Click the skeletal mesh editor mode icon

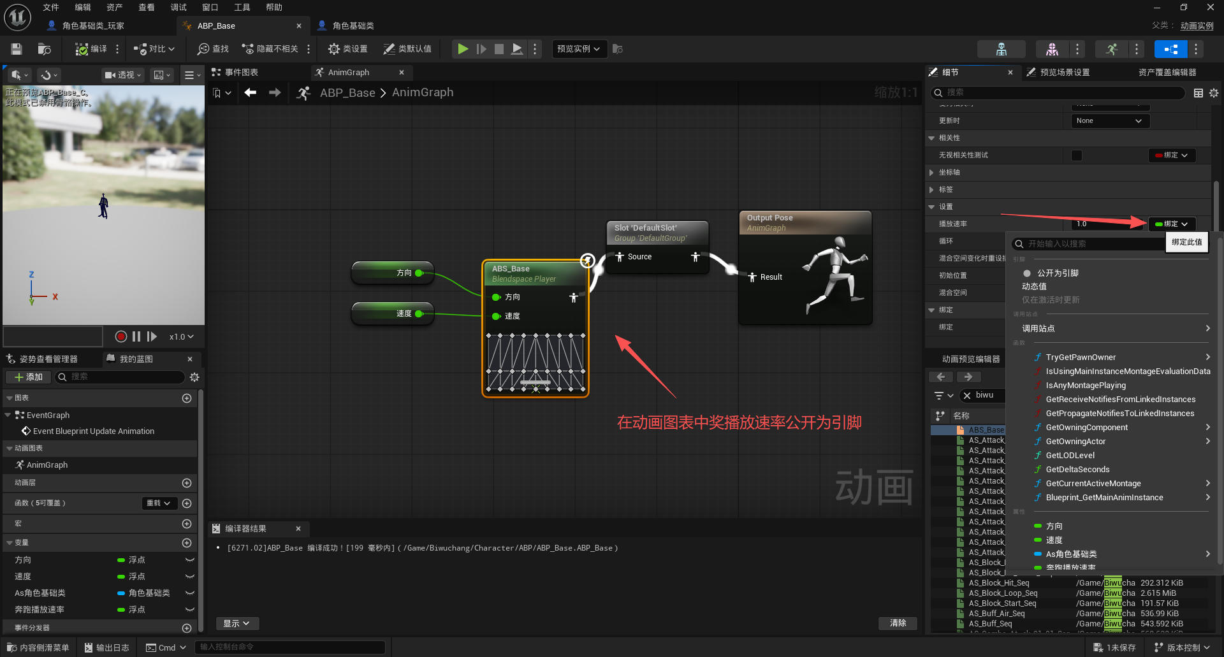pos(1052,49)
